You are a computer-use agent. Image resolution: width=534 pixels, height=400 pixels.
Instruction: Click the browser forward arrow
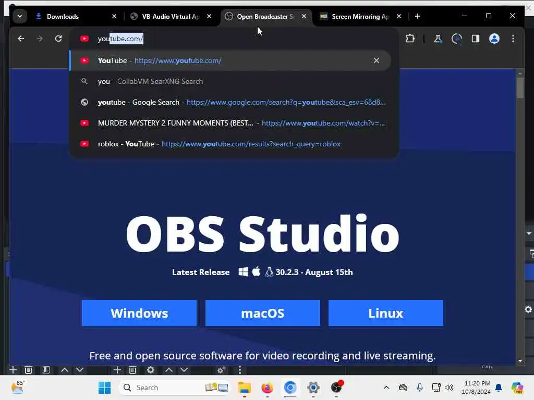coord(40,39)
